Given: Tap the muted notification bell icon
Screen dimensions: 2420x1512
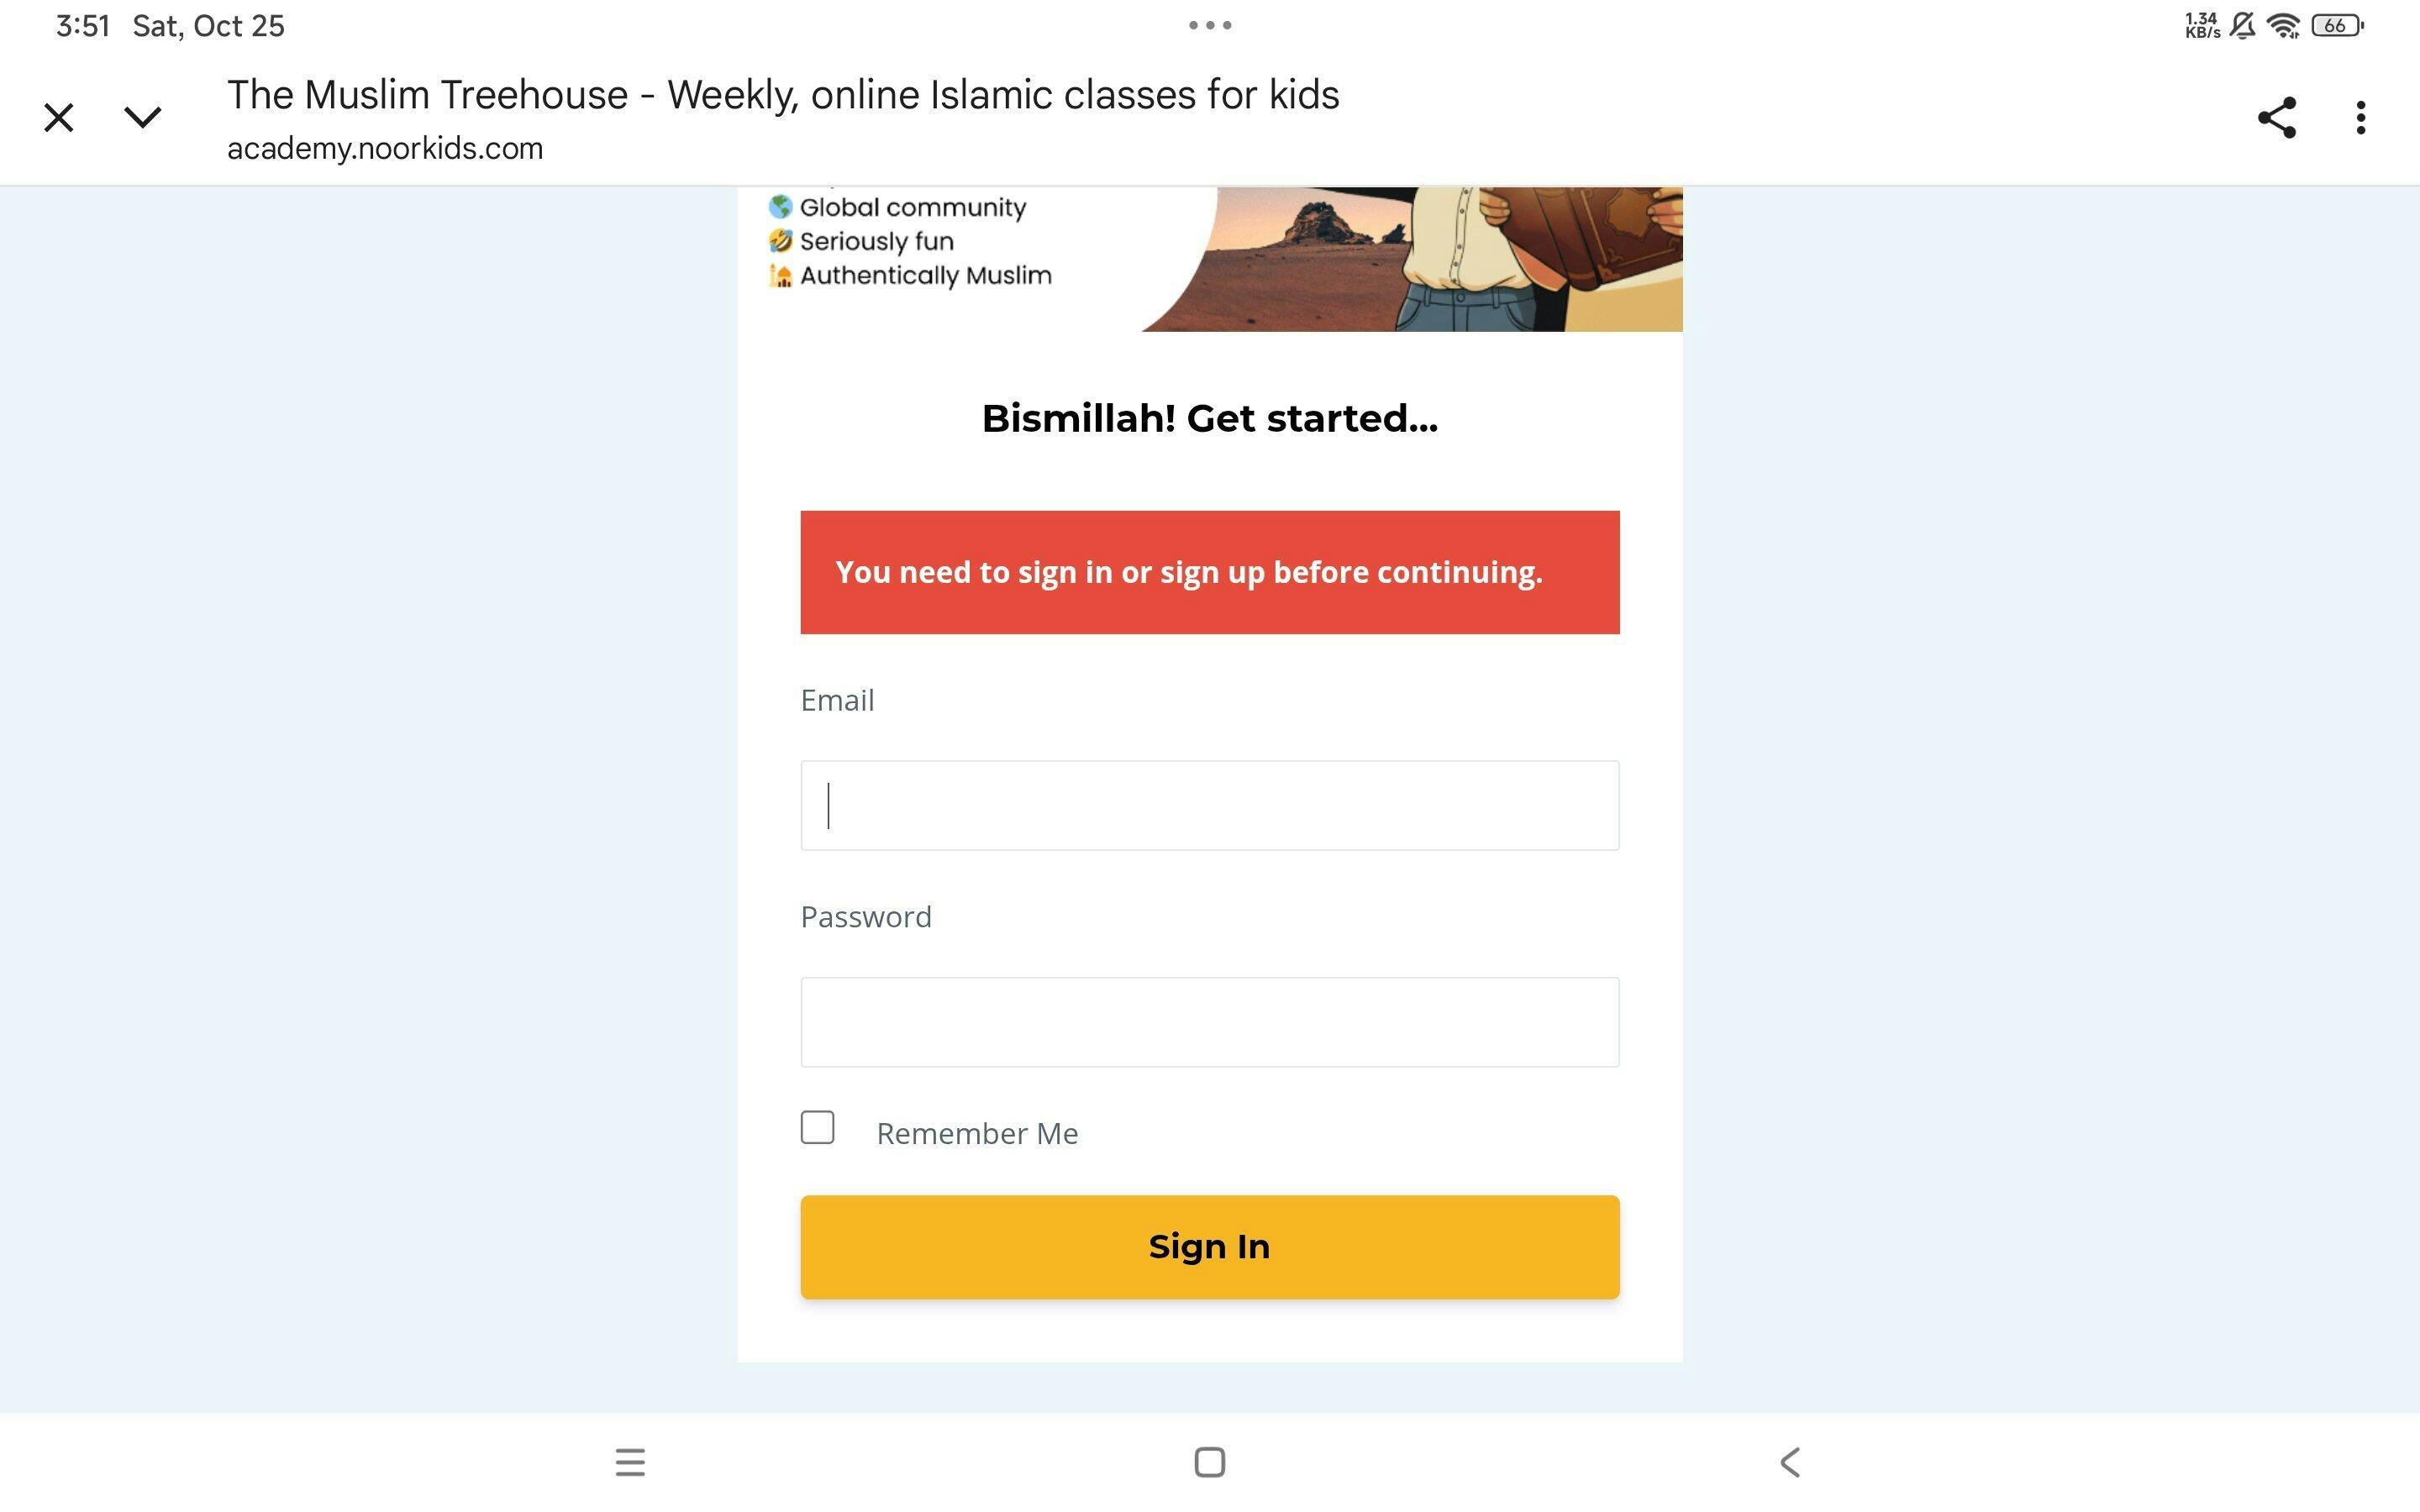Looking at the screenshot, I should [2243, 26].
